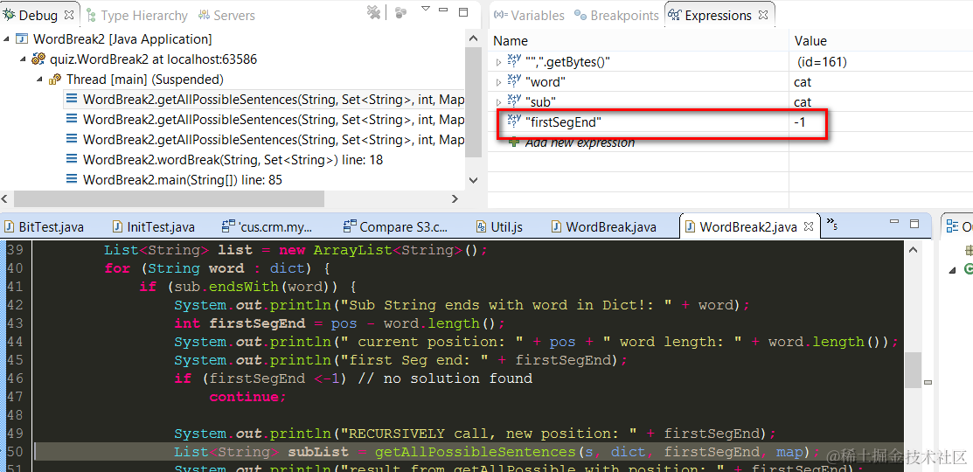The height and width of the screenshot is (472, 973).
Task: Click the stack frame icon for wordBreak line 18
Action: [72, 160]
